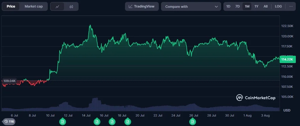Click the 20 Jul date label
The image size is (300, 126).
pyautogui.click(x=140, y=115)
